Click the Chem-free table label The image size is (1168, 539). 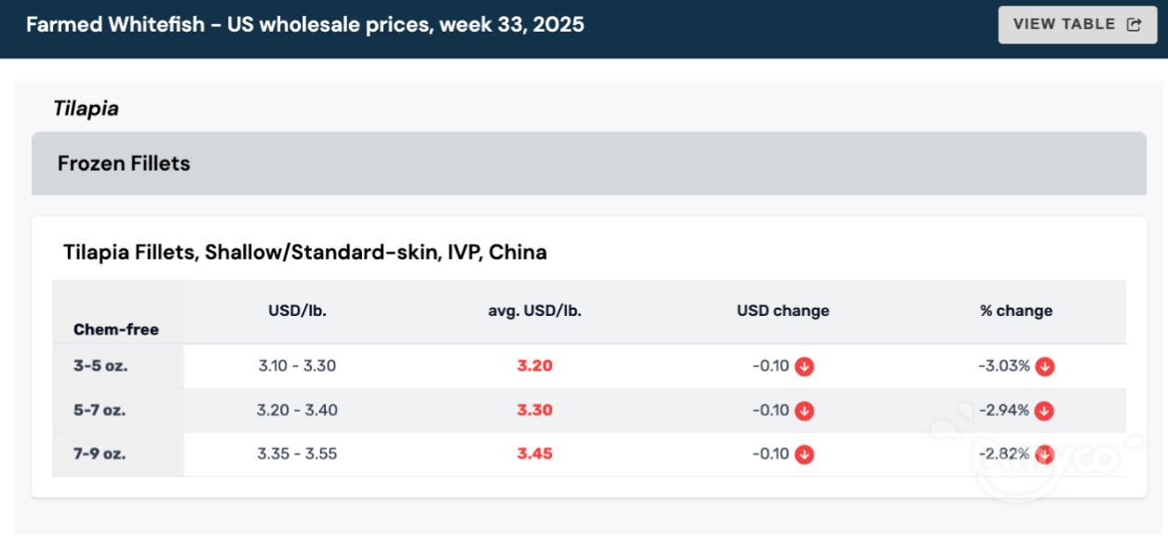(x=116, y=329)
